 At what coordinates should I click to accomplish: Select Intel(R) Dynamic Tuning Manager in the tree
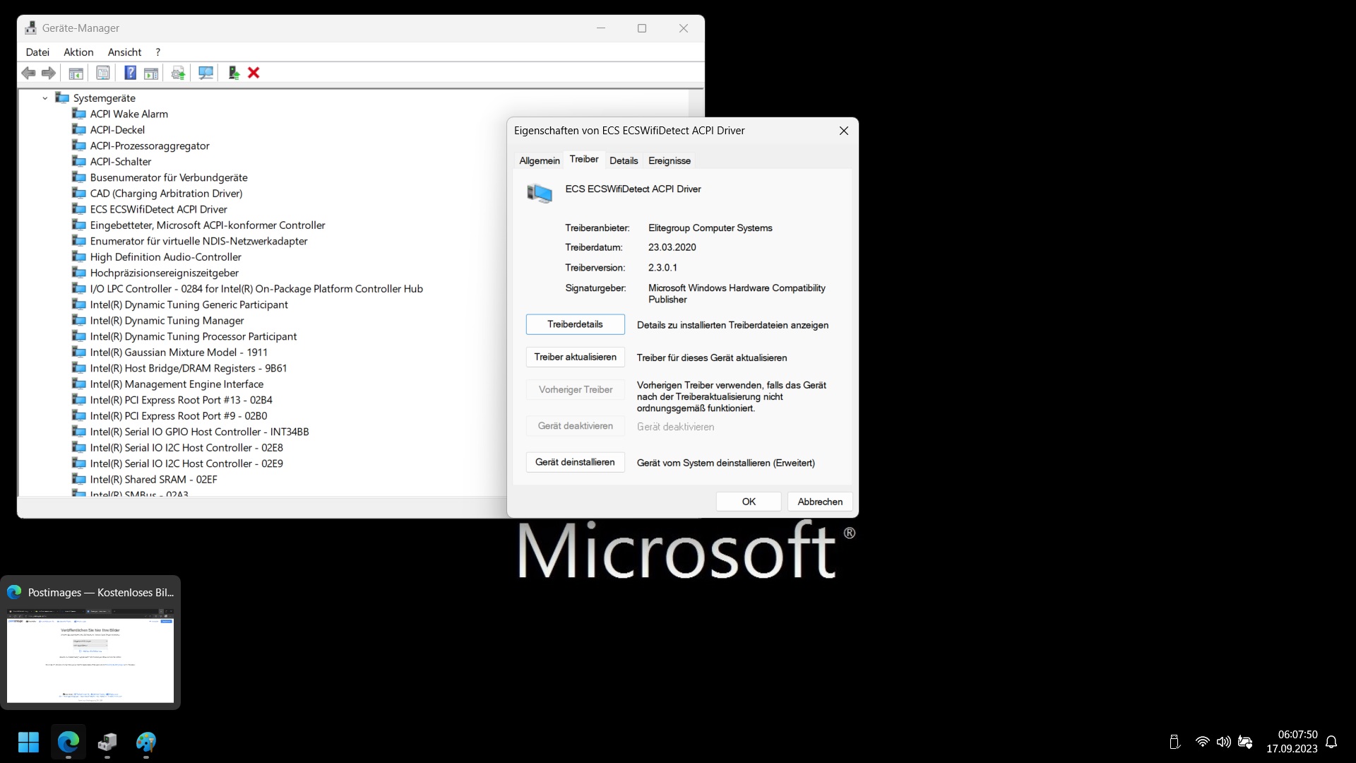pyautogui.click(x=167, y=320)
